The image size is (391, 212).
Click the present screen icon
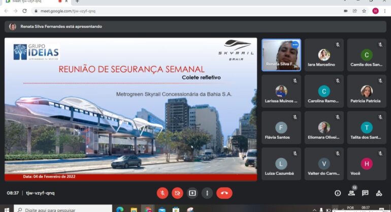pos(192,193)
